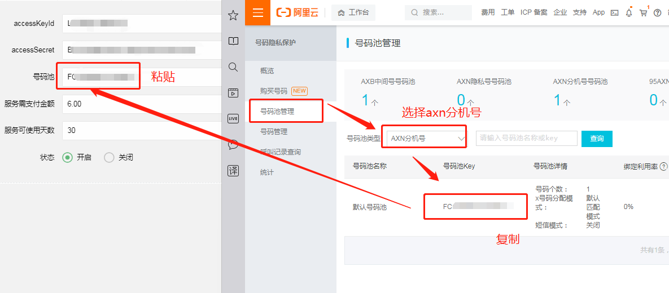The height and width of the screenshot is (293, 669).
Task: Open the 支持 menu
Action: [580, 12]
